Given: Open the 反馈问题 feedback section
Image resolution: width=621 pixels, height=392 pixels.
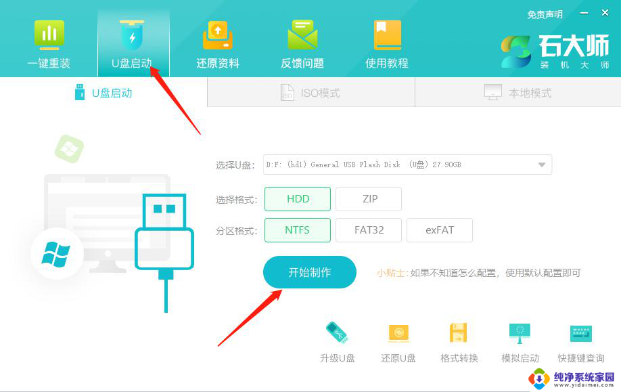Looking at the screenshot, I should tap(302, 43).
